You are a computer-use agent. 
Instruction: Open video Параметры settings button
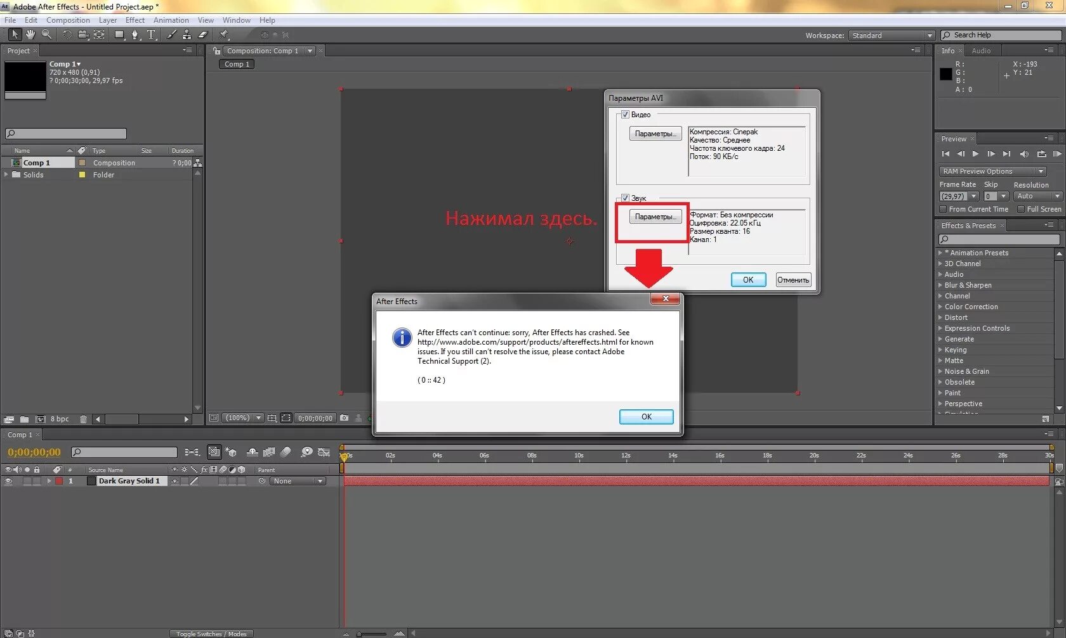tap(655, 134)
